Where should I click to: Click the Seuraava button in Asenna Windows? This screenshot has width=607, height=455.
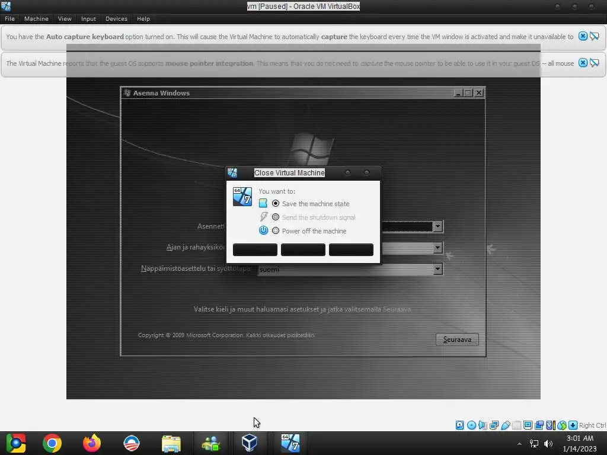tap(457, 339)
